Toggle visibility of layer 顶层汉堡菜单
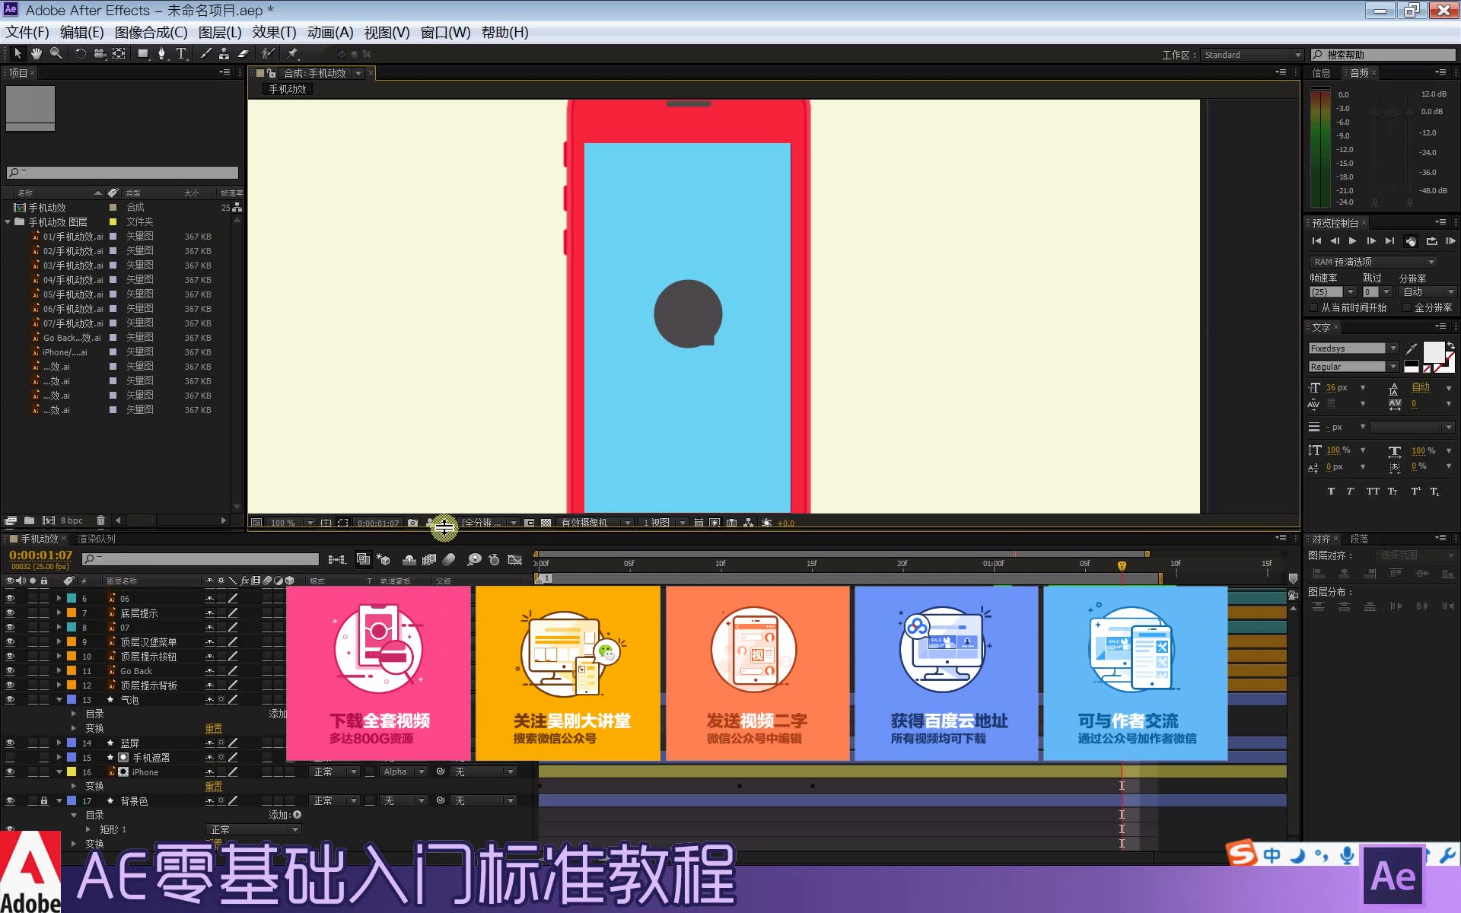 coord(10,642)
